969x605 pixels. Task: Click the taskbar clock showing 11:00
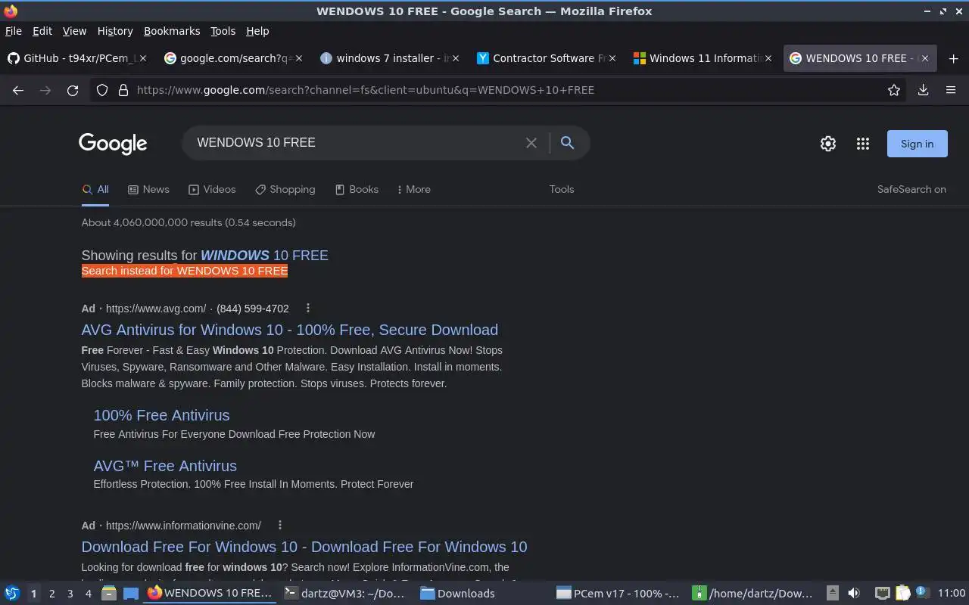click(952, 594)
